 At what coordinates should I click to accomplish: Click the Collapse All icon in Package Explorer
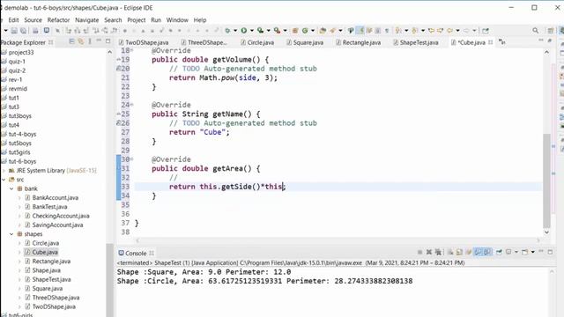[71, 41]
